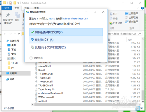Open Explorer help question mark icon
146x112 pixels.
tap(142, 8)
